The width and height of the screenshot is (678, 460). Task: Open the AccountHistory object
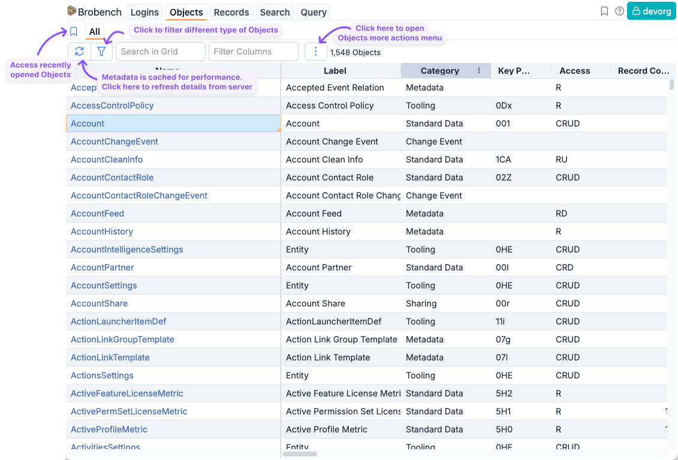tap(102, 231)
